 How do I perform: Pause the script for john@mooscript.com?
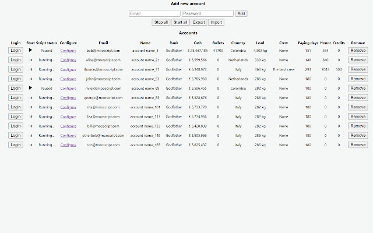click(30, 79)
